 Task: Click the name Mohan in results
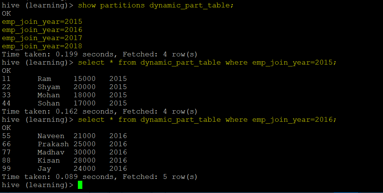pos(48,95)
